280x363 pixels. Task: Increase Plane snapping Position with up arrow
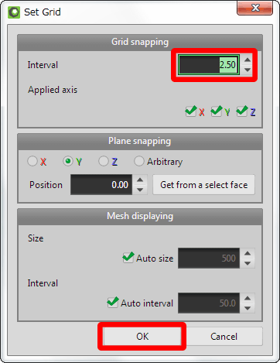140,180
